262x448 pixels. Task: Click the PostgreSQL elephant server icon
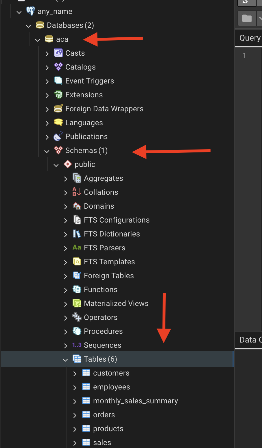[x=31, y=11]
